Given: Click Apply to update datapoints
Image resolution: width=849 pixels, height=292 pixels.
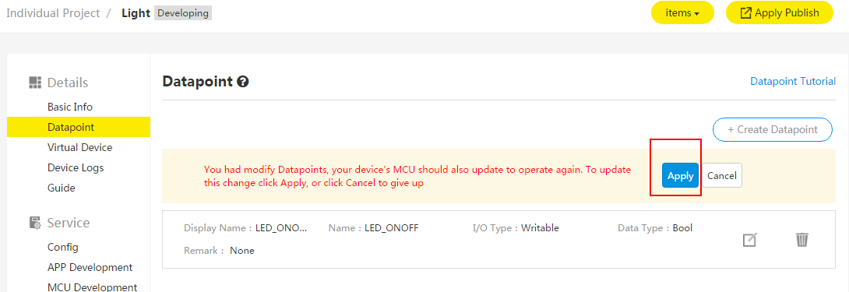Looking at the screenshot, I should point(680,175).
